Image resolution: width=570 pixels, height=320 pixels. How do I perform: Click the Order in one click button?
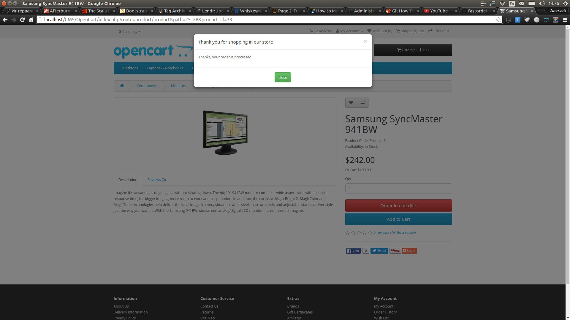click(x=398, y=206)
